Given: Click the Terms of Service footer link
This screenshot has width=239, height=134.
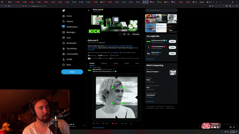Looking at the screenshot, I should point(151,106).
